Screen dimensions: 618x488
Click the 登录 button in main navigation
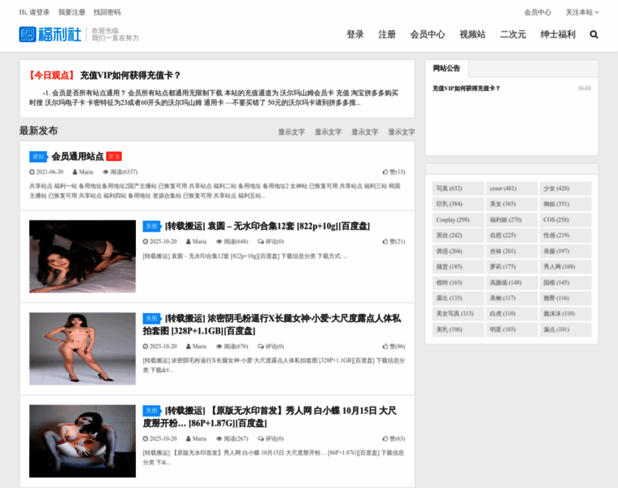click(355, 35)
